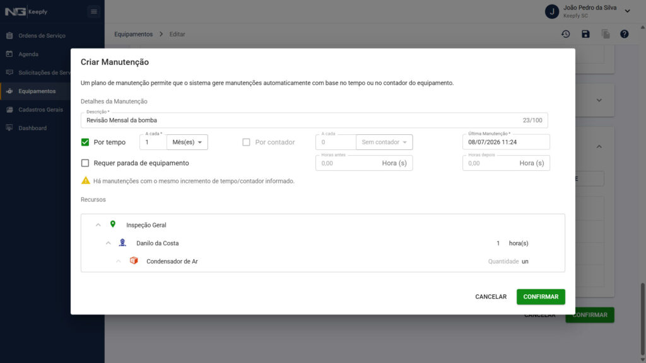Enable the Por contador checkbox
Image resolution: width=646 pixels, height=363 pixels.
[x=246, y=142]
